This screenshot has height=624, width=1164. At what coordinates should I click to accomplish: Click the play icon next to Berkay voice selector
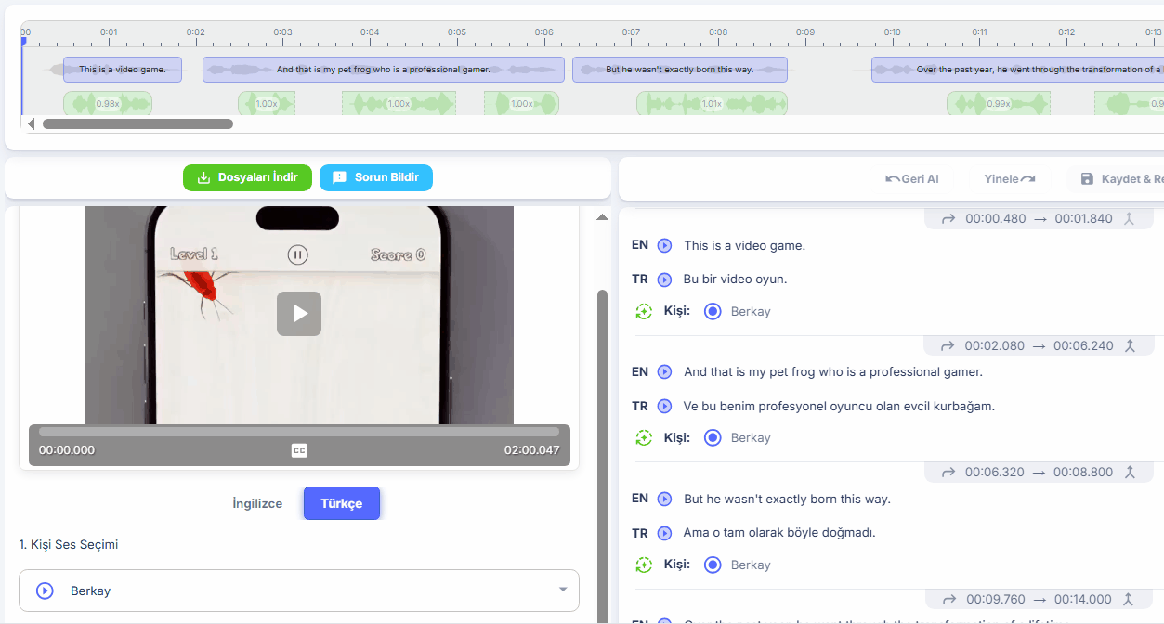[44, 590]
